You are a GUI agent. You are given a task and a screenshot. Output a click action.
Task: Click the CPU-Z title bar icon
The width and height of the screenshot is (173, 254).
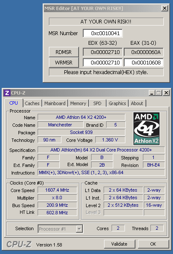click(7, 93)
